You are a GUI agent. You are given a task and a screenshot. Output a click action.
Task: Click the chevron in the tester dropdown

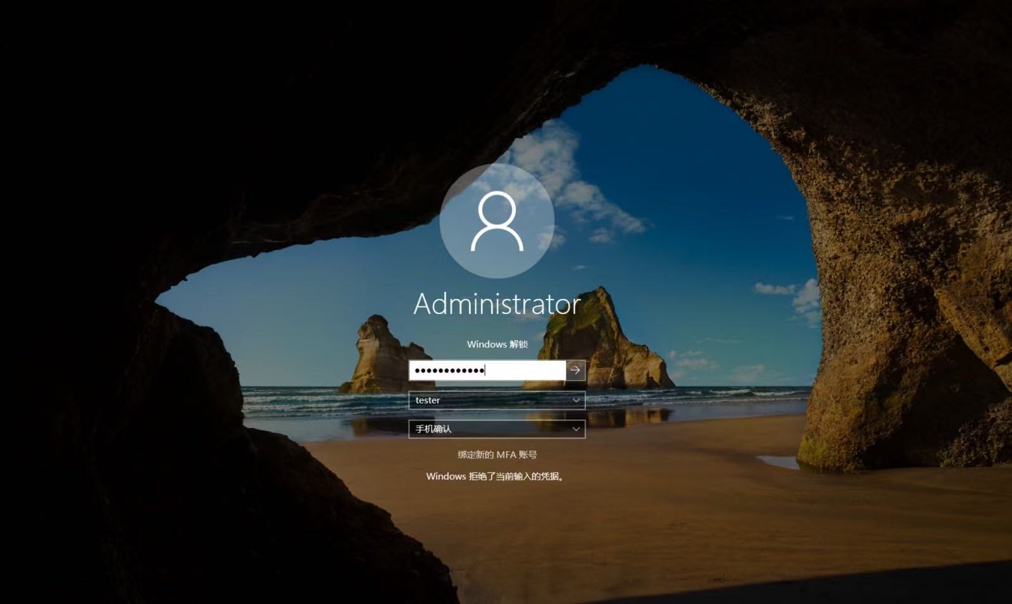pyautogui.click(x=576, y=400)
